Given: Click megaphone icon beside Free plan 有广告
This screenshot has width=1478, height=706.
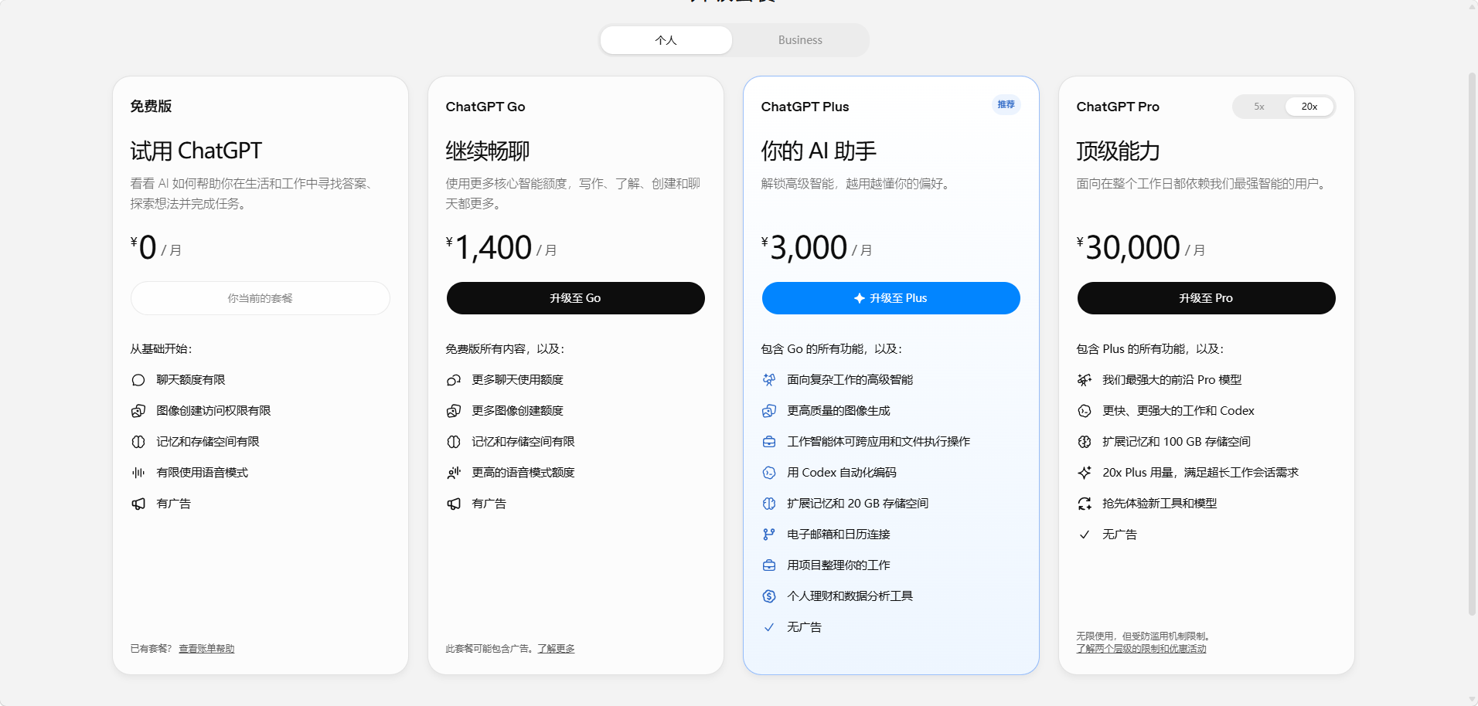Looking at the screenshot, I should pos(138,504).
